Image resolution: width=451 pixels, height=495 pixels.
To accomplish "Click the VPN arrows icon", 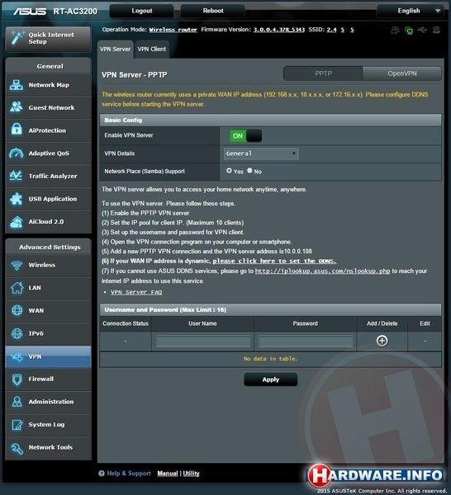I will (x=17, y=356).
